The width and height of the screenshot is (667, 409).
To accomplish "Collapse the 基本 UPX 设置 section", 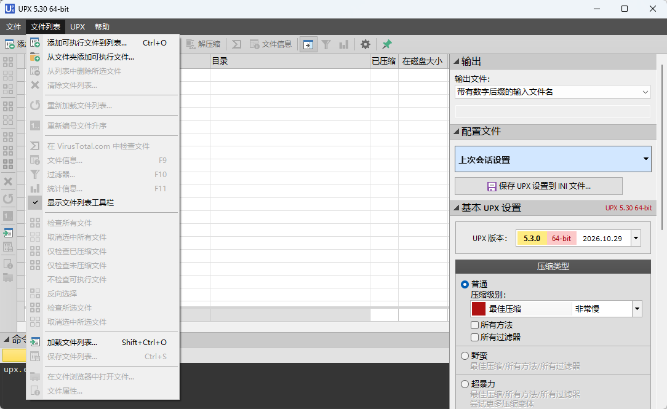I will [457, 207].
